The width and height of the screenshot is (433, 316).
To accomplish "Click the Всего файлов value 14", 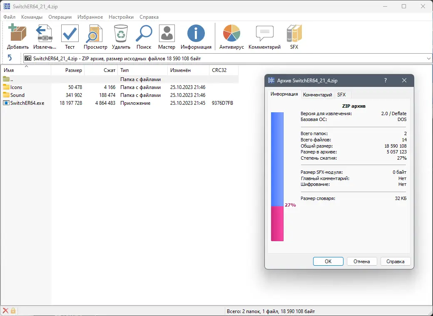I will pyautogui.click(x=404, y=140).
